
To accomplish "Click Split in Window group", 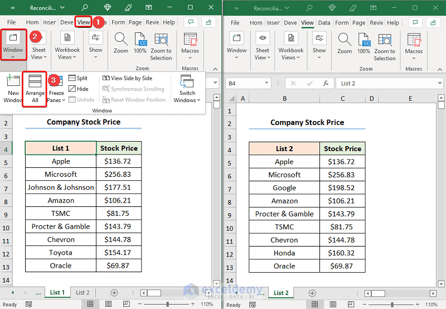I will 78,78.
